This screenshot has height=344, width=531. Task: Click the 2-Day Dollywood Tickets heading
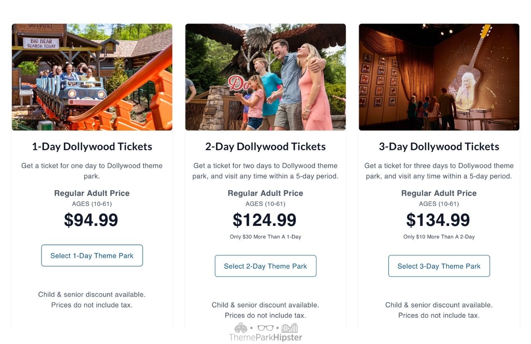coord(265,147)
